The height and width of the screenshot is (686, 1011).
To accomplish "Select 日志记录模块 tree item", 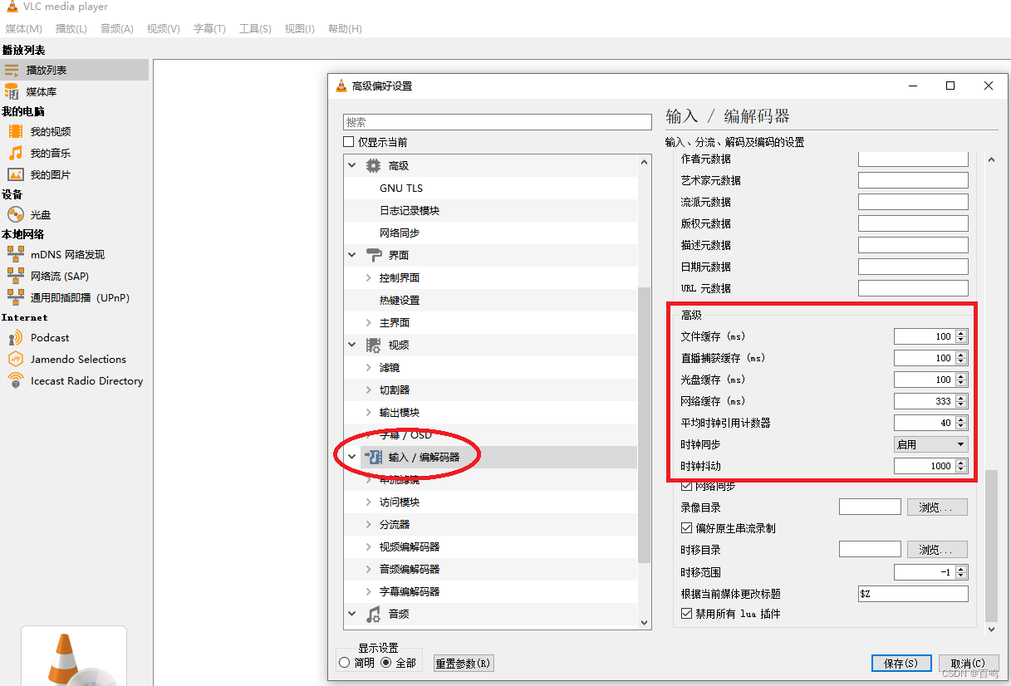I will [410, 211].
